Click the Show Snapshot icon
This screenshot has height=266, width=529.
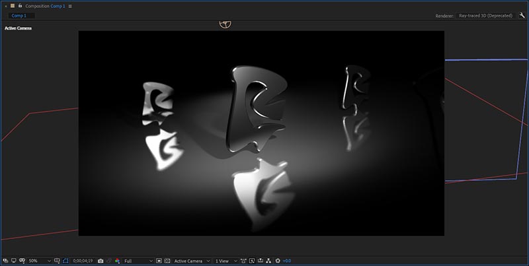[109, 261]
